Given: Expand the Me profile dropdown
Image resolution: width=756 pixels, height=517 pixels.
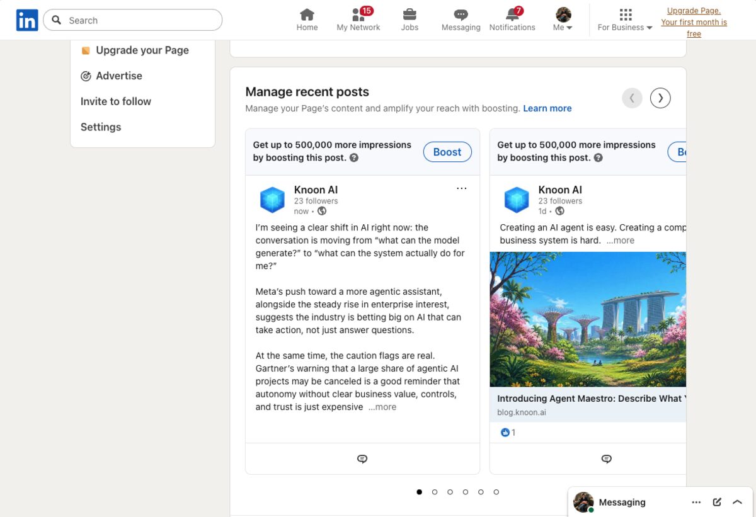Looking at the screenshot, I should pos(563,20).
